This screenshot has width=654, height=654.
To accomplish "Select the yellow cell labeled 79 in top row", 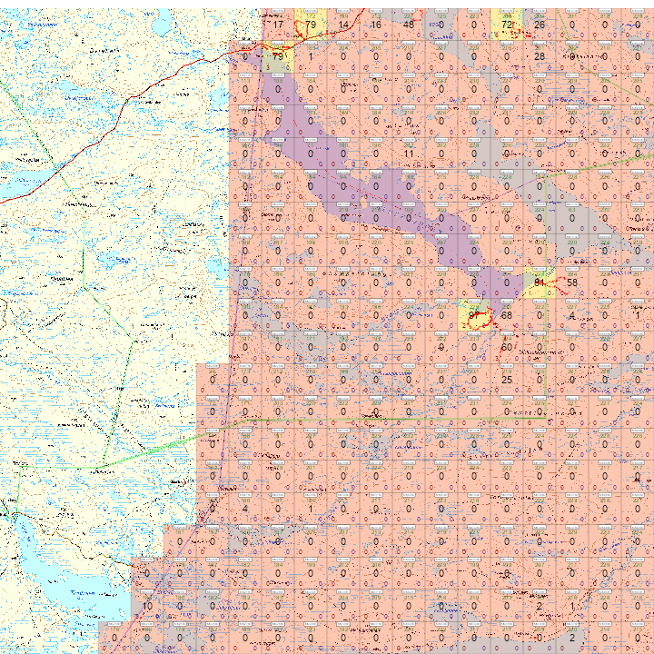I will 311,25.
